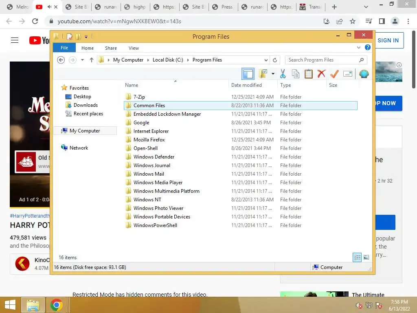Screen dimensions: 417x313
Task: Expand Customize Quick Access Toolbar arrow
Action: point(86,37)
